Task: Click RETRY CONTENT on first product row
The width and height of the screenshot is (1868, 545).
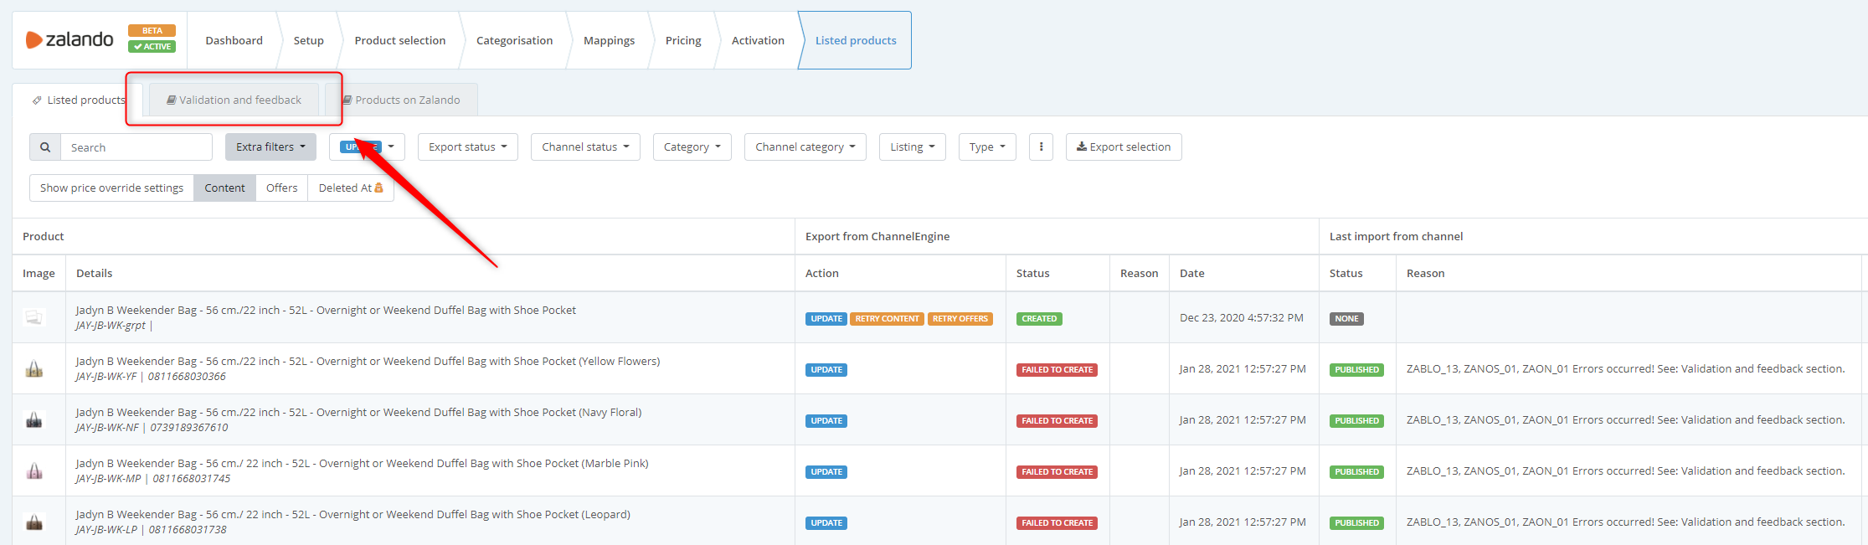Action: [x=887, y=318]
